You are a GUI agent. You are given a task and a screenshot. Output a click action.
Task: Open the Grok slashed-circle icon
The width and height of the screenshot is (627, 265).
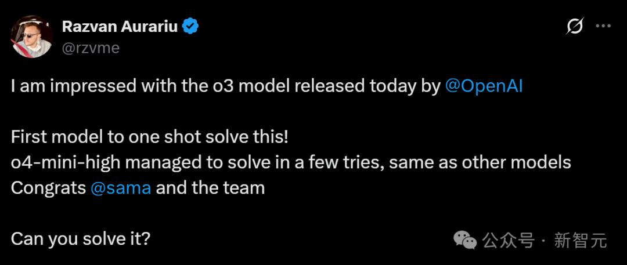pyautogui.click(x=575, y=26)
